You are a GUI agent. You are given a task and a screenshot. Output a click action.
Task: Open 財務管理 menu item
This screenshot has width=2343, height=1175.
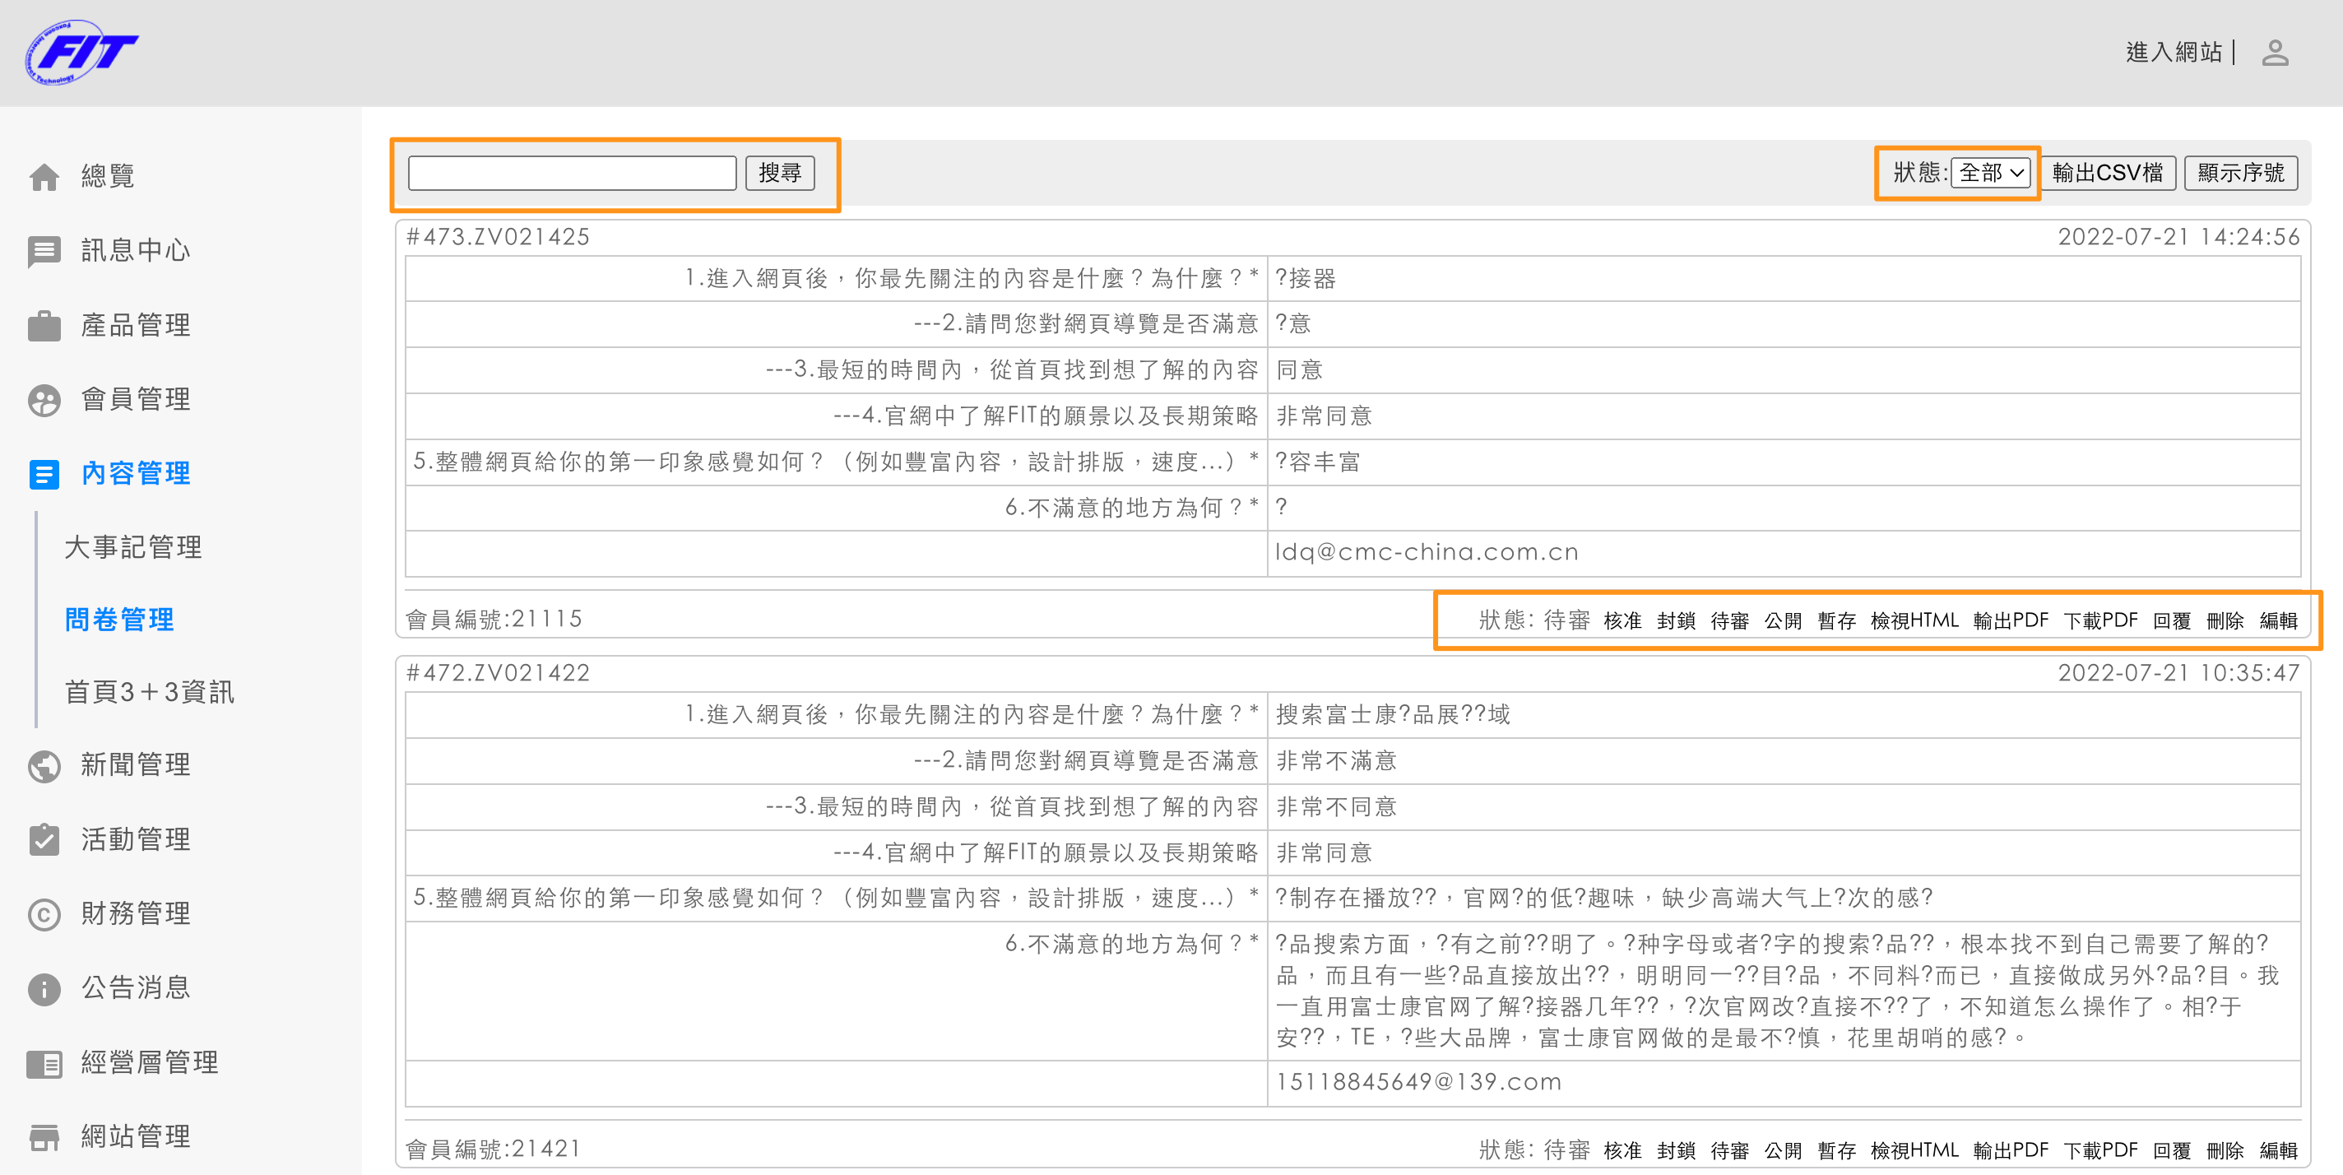136,914
